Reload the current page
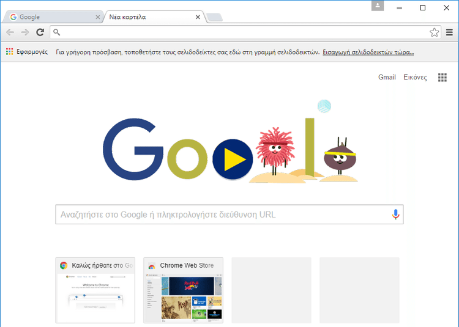Screen dimensions: 459x327 coord(40,32)
